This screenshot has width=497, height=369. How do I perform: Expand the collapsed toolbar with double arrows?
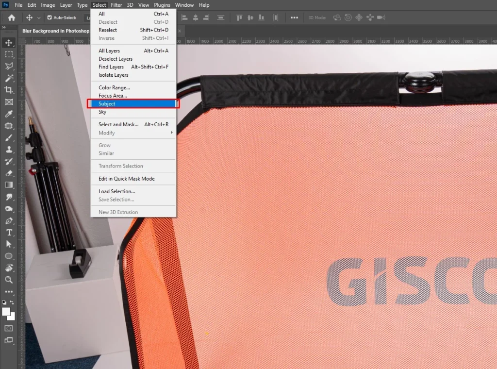pos(4,28)
